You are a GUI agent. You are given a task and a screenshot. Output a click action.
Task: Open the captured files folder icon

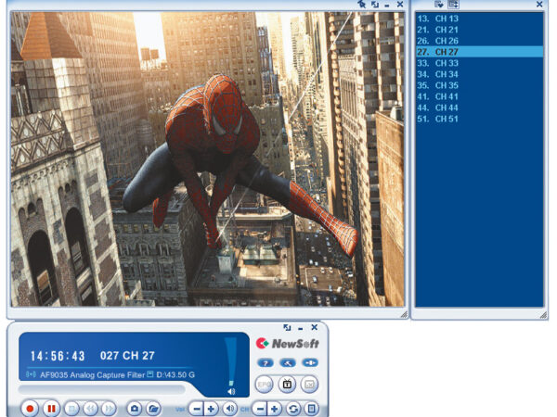[153, 408]
